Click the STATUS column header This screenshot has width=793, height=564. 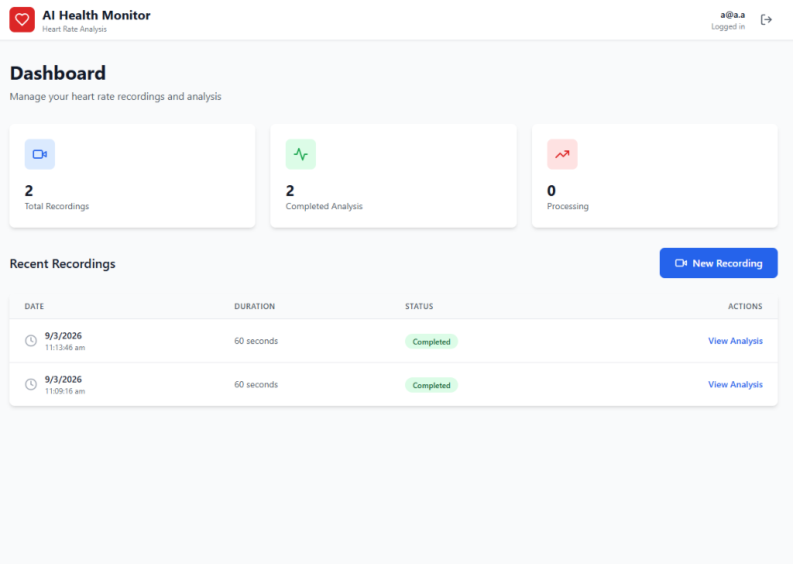click(419, 307)
